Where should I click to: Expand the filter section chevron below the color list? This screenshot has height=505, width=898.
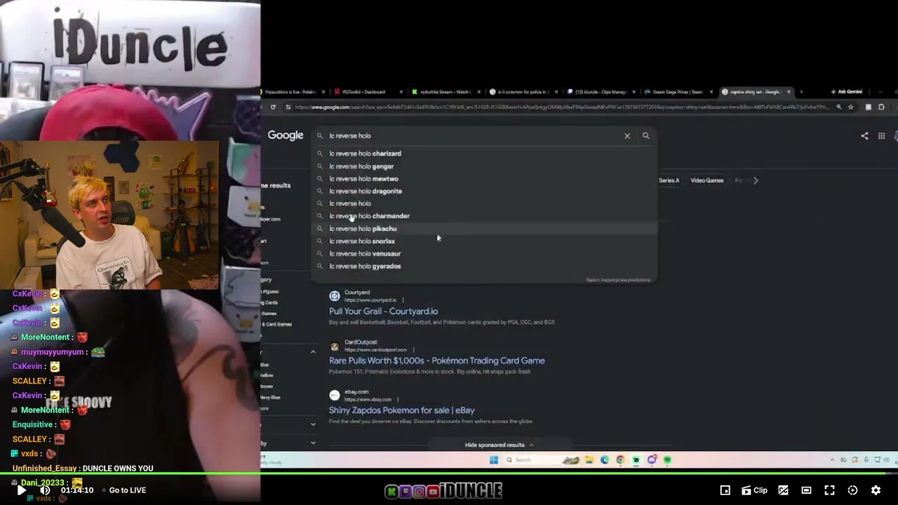(313, 424)
